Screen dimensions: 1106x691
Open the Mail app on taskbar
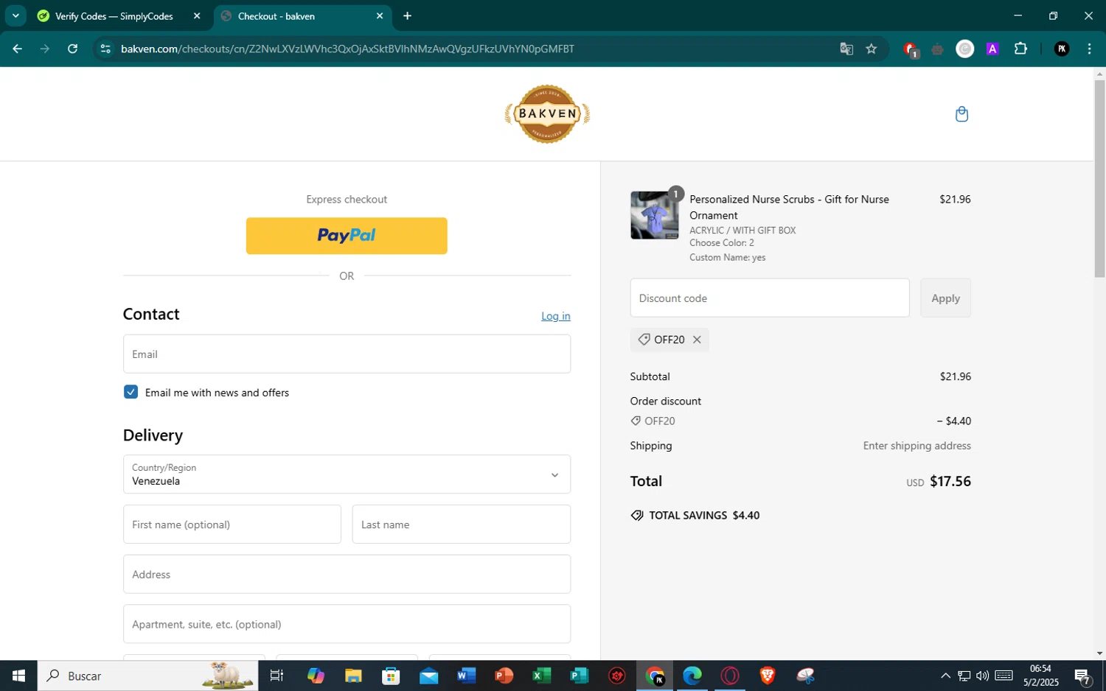click(x=428, y=676)
